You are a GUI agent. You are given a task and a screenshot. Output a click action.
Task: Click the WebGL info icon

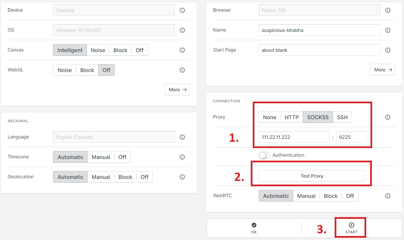pyautogui.click(x=182, y=70)
